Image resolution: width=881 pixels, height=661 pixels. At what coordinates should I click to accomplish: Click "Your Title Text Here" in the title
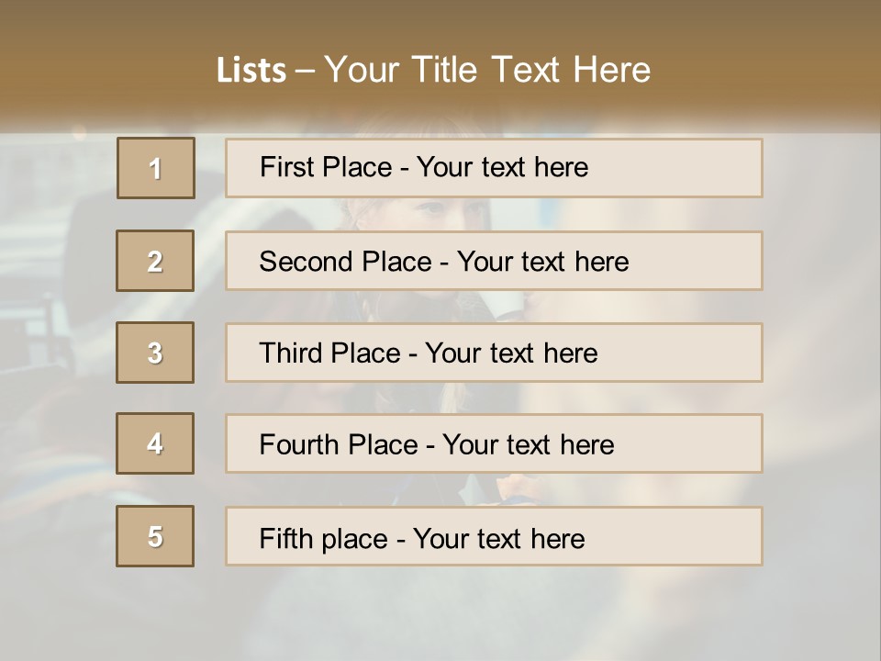coord(487,71)
